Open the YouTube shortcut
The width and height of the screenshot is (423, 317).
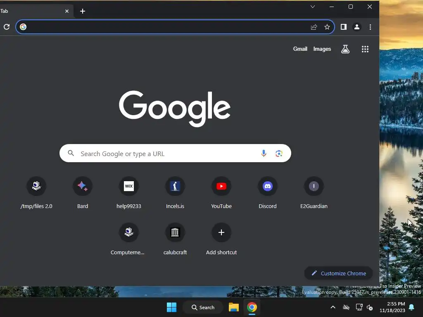click(221, 193)
